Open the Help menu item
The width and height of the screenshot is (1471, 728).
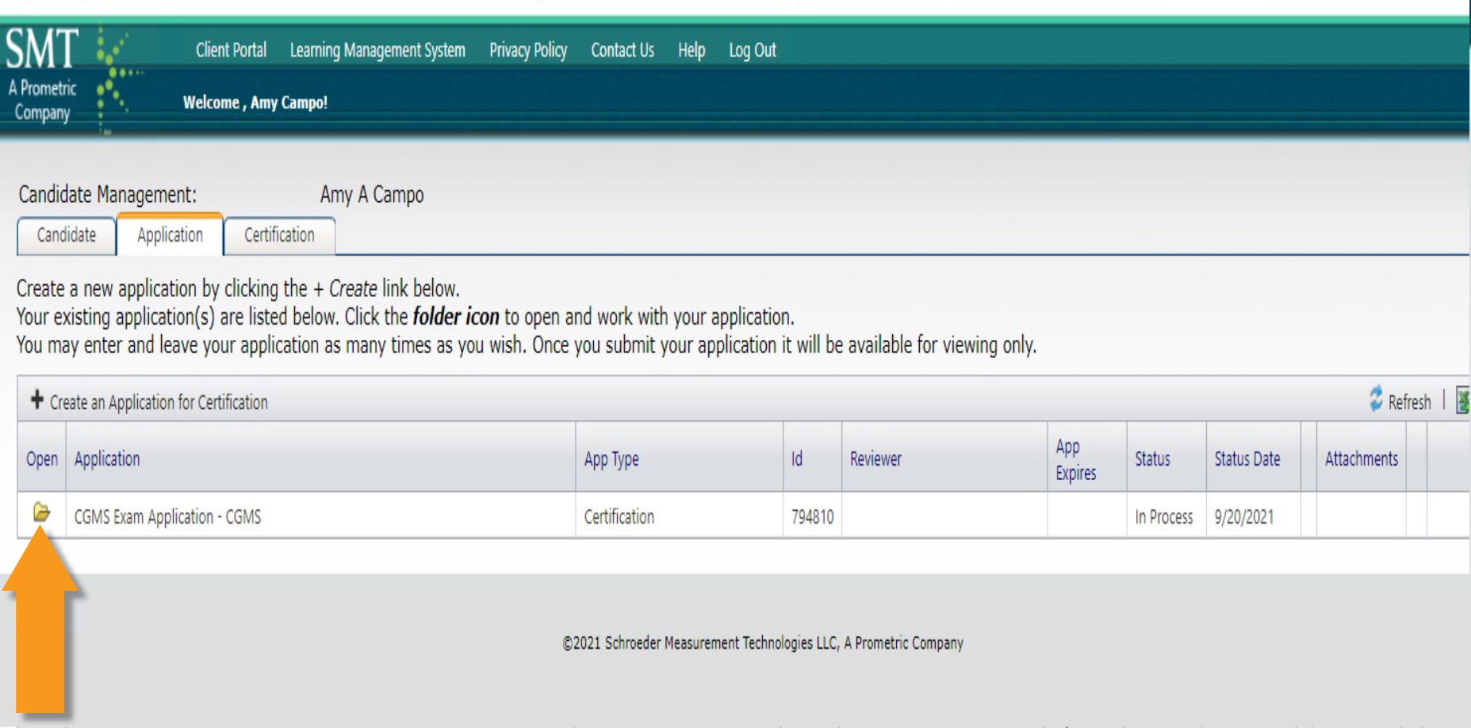[x=689, y=50]
